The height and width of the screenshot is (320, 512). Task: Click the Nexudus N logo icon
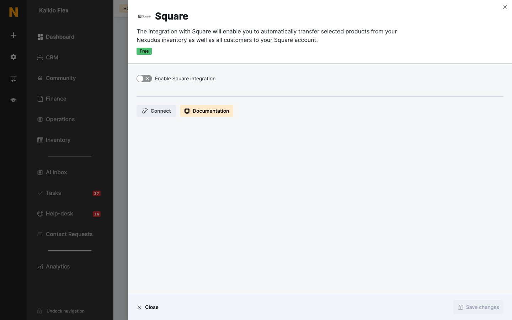pos(14,12)
